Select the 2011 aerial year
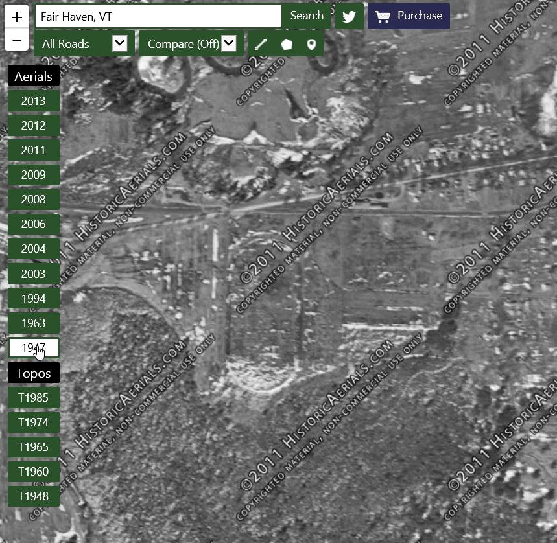The height and width of the screenshot is (543, 557). pos(34,150)
